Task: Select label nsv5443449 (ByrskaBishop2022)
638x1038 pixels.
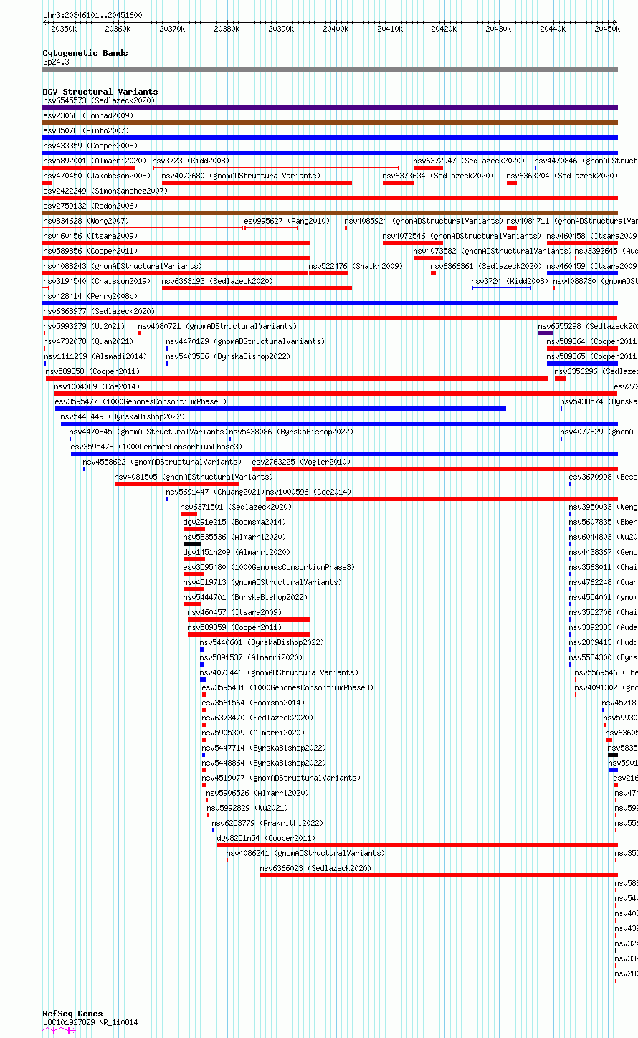Action: [123, 416]
